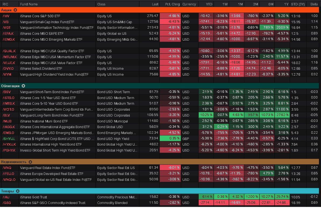Screen dimensions: 321x208
Task: Open the /IFEU.O ticker link
Action: (8, 174)
